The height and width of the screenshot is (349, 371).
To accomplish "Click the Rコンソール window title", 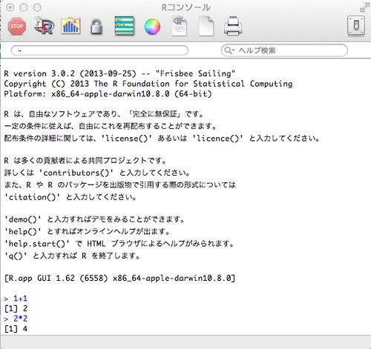I will point(185,7).
